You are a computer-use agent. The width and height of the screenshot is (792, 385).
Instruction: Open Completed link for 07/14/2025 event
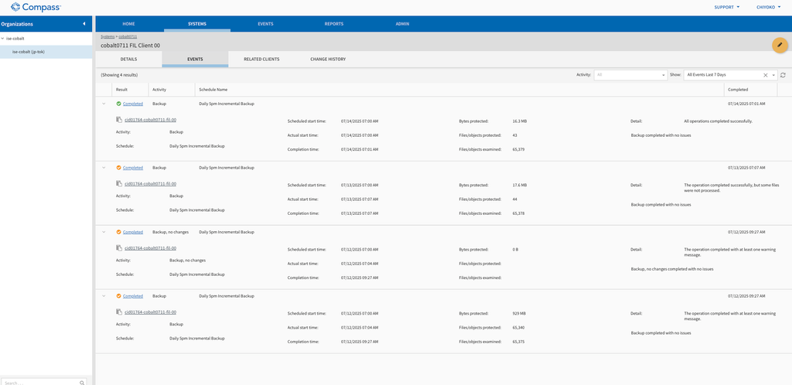[133, 104]
